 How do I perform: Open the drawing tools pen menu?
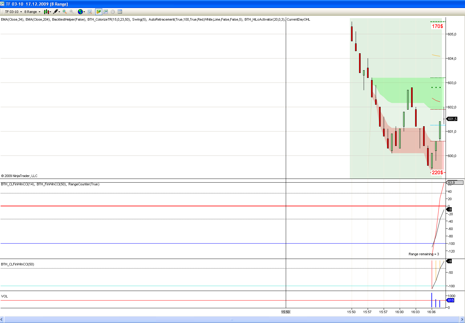coord(56,12)
